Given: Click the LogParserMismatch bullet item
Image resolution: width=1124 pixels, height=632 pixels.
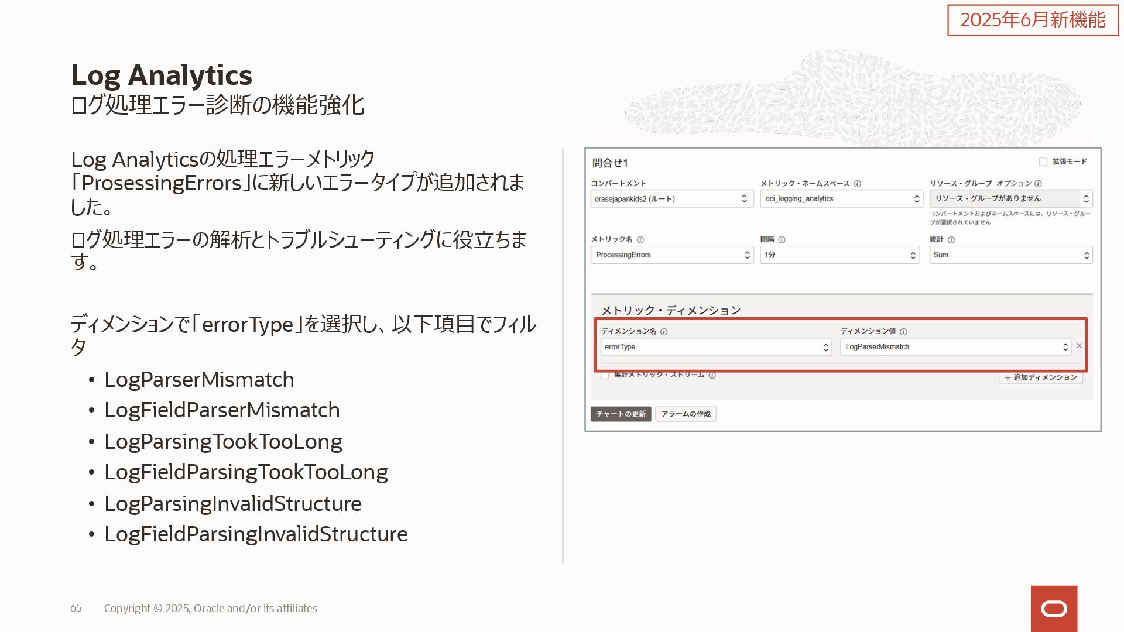Looking at the screenshot, I should pyautogui.click(x=199, y=380).
